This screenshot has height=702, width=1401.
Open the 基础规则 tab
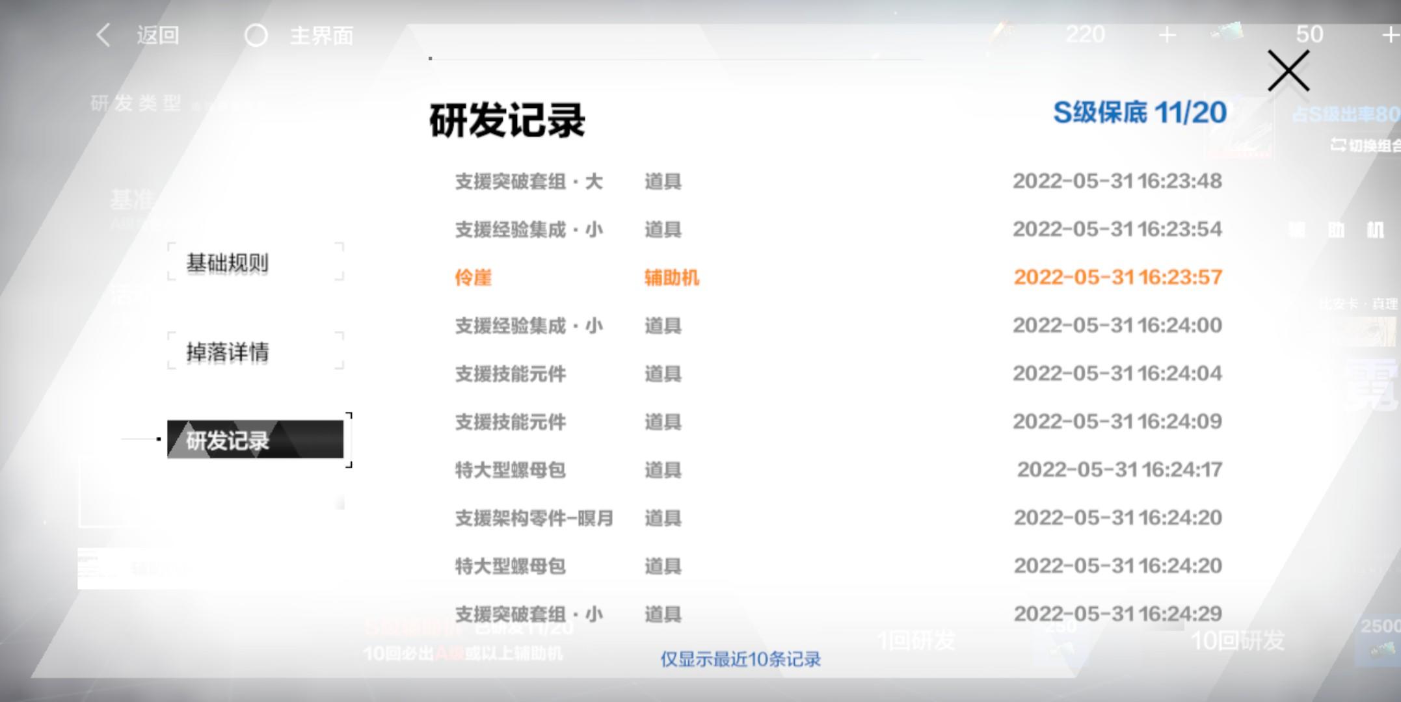[256, 262]
